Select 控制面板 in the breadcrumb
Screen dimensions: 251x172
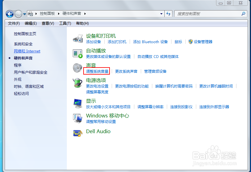coord(47,14)
